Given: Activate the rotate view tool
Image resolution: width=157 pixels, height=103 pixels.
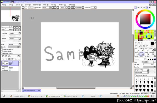Looking at the screenshot, I should coord(141,46).
